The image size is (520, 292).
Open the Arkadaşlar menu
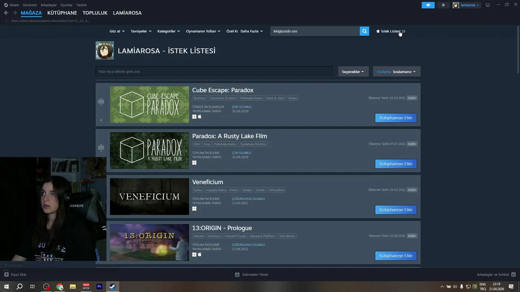(x=48, y=5)
